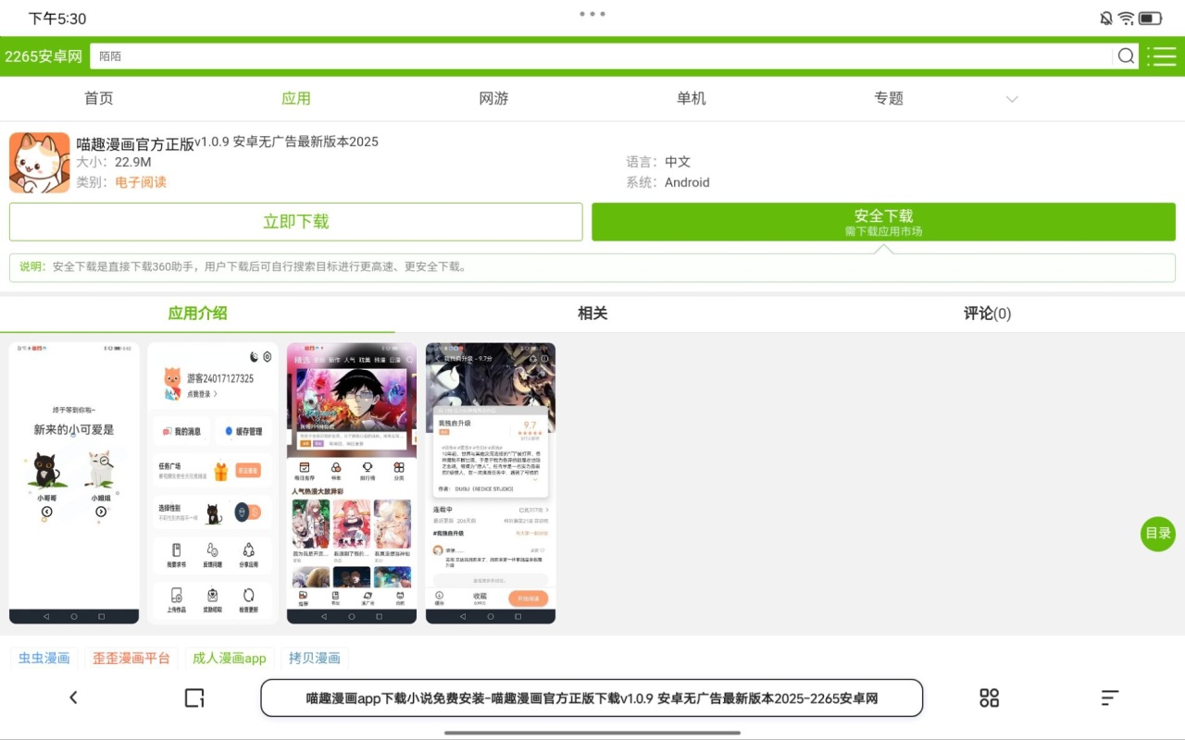
Task: Open the 专题 navigation item
Action: point(889,98)
